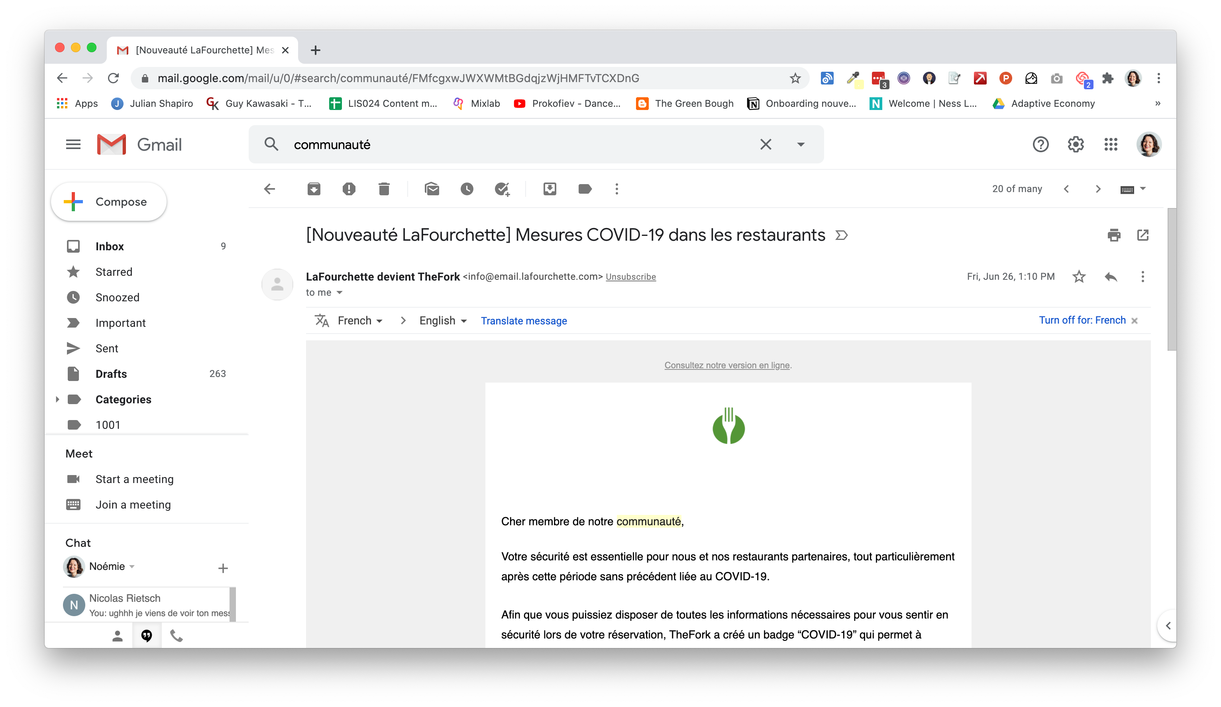Open email in new window
1221x707 pixels.
coord(1142,235)
